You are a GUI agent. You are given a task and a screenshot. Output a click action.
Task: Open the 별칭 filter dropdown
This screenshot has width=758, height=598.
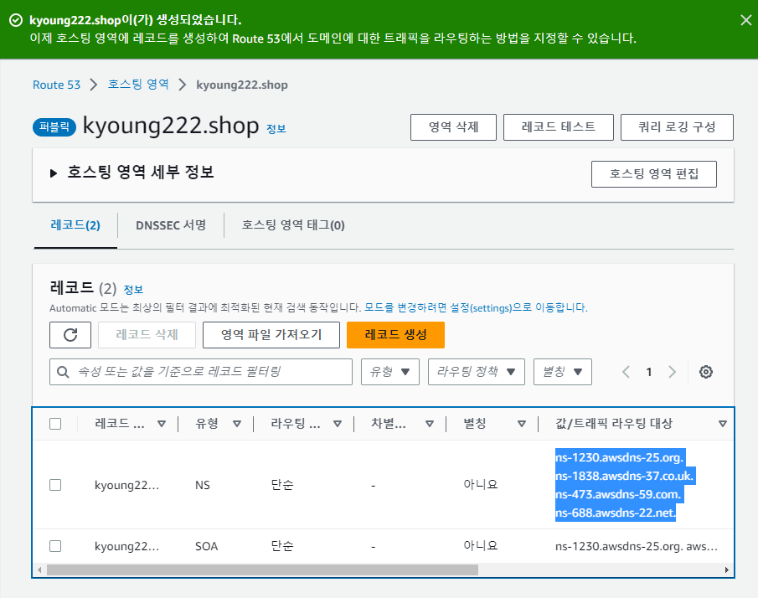[x=563, y=372]
